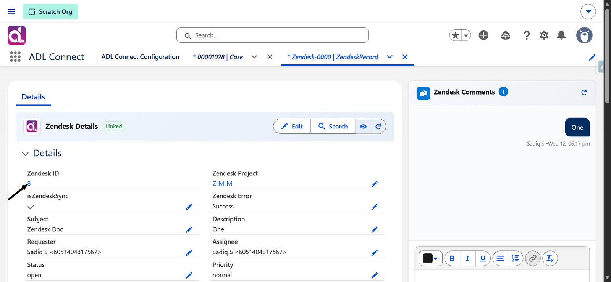Viewport: 611px width, 282px height.
Task: Click the Search button in Zendesk Details
Action: pyautogui.click(x=333, y=126)
